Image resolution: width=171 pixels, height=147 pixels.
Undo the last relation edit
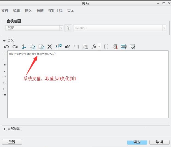pos(6,47)
